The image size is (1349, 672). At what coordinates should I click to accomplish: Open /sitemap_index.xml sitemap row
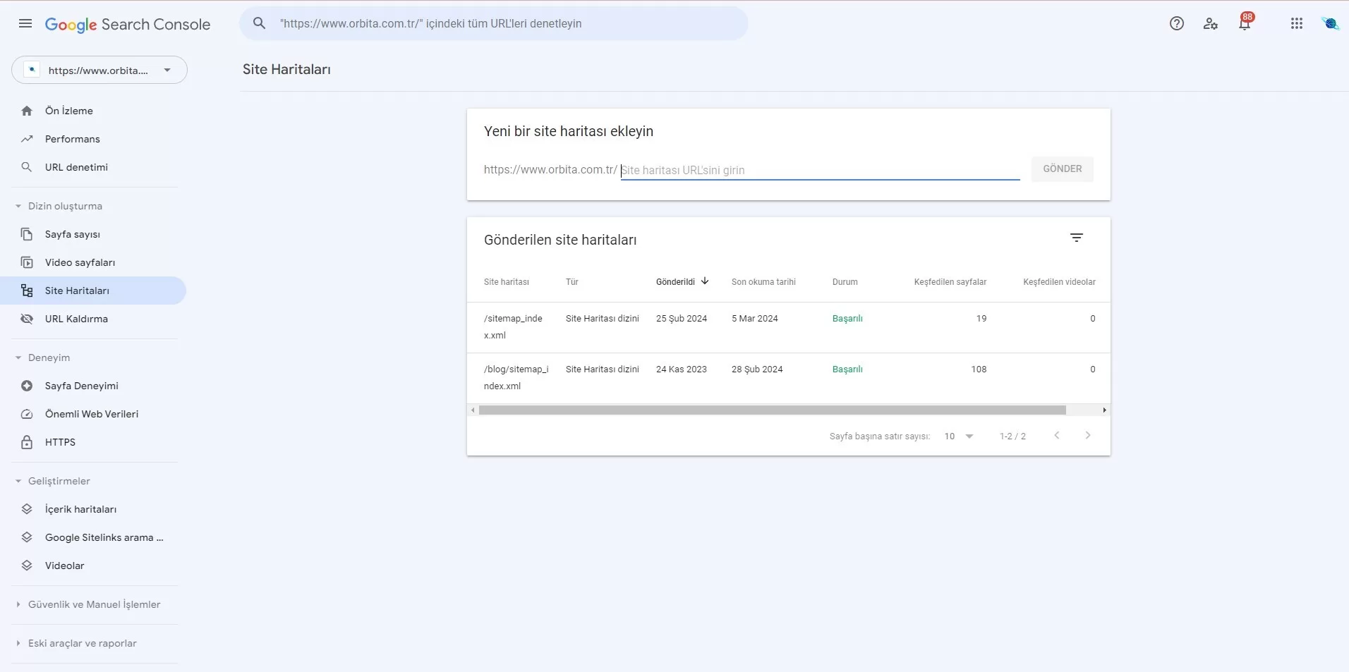789,327
